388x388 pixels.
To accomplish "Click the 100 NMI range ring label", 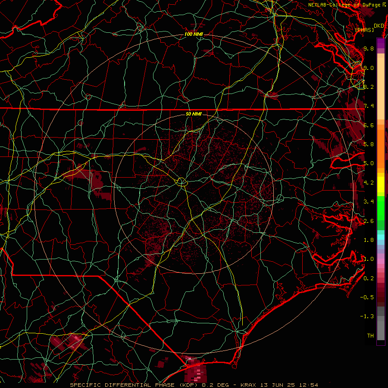I will [194, 34].
